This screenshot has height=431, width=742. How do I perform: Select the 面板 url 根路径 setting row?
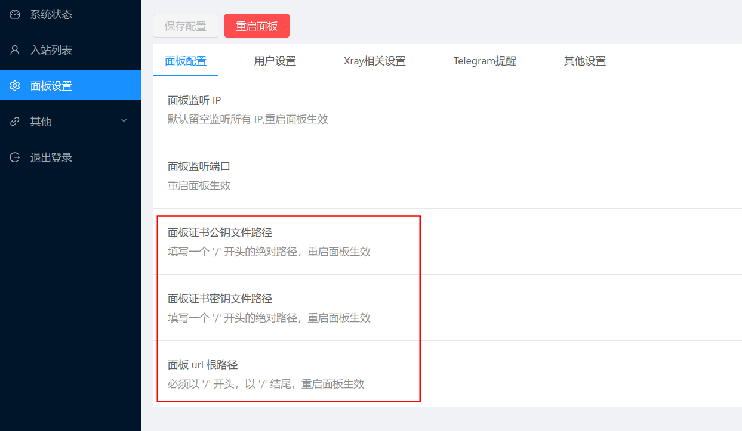(x=266, y=374)
